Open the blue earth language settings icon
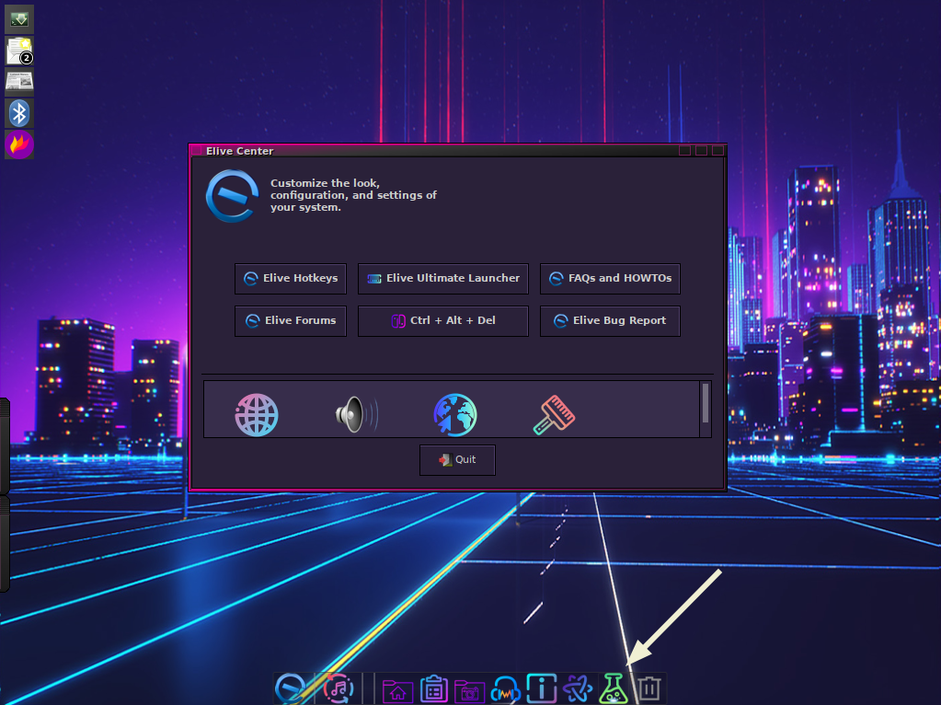941x705 pixels. (x=455, y=415)
